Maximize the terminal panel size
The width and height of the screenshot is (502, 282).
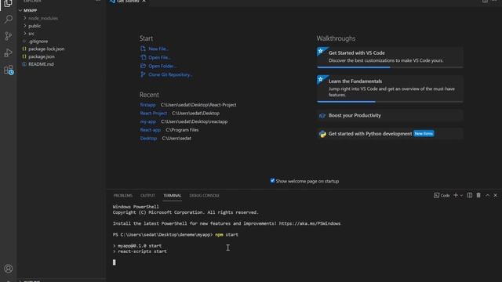(x=487, y=195)
